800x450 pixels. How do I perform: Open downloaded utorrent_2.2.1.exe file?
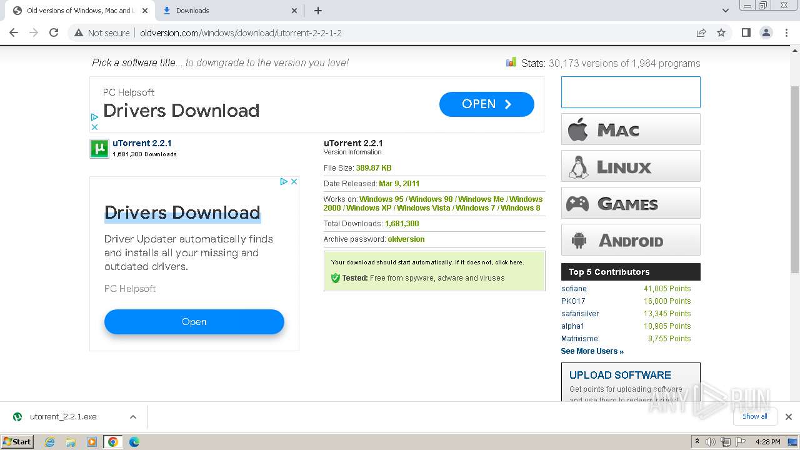point(63,417)
